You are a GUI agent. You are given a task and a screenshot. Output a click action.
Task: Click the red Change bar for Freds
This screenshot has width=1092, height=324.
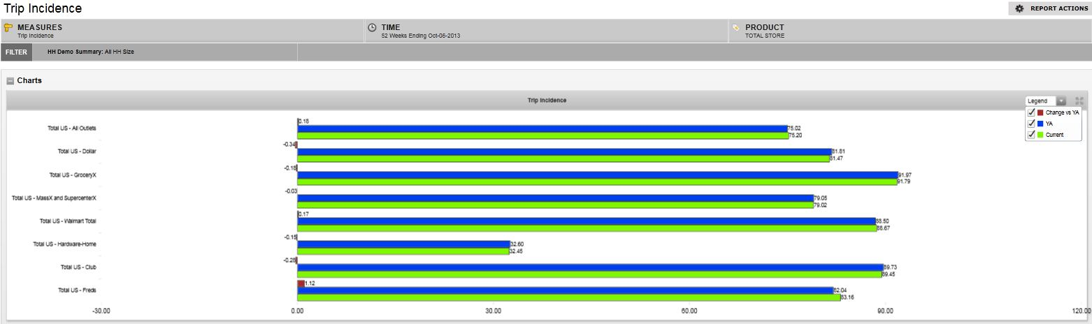tap(301, 283)
